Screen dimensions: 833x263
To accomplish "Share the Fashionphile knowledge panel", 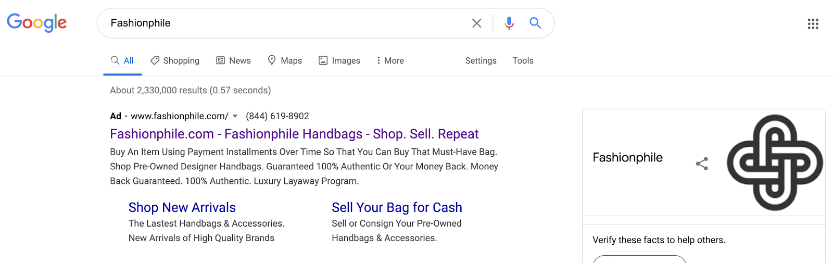I will 702,164.
